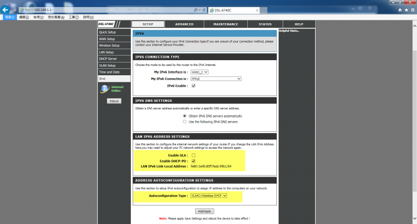Switch to the STATUS tab

(265, 24)
